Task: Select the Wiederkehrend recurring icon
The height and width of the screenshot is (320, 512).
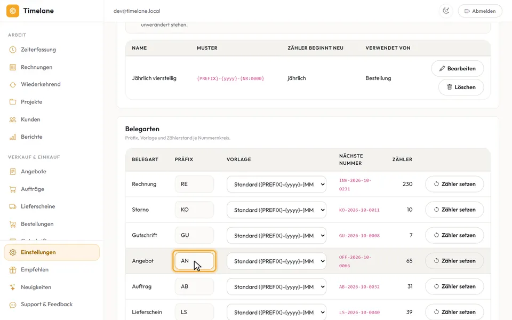Action: (x=13, y=85)
